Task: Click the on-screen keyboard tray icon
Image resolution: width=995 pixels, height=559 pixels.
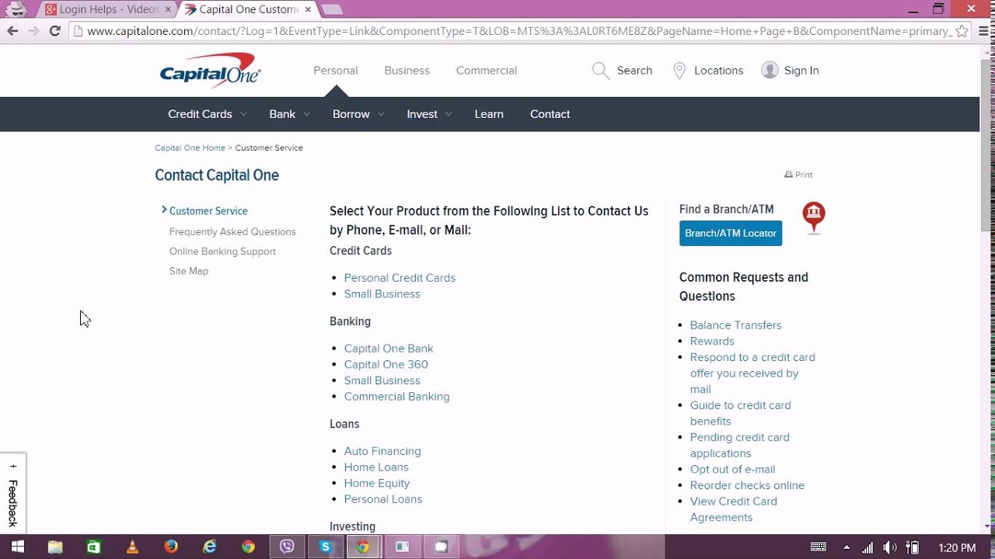Action: [819, 547]
